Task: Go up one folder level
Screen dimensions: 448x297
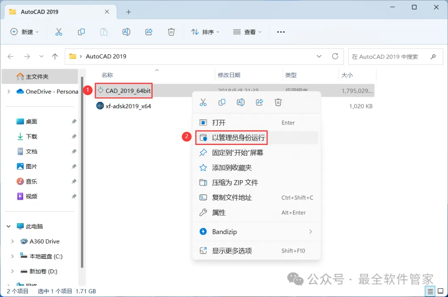Action: click(x=55, y=56)
